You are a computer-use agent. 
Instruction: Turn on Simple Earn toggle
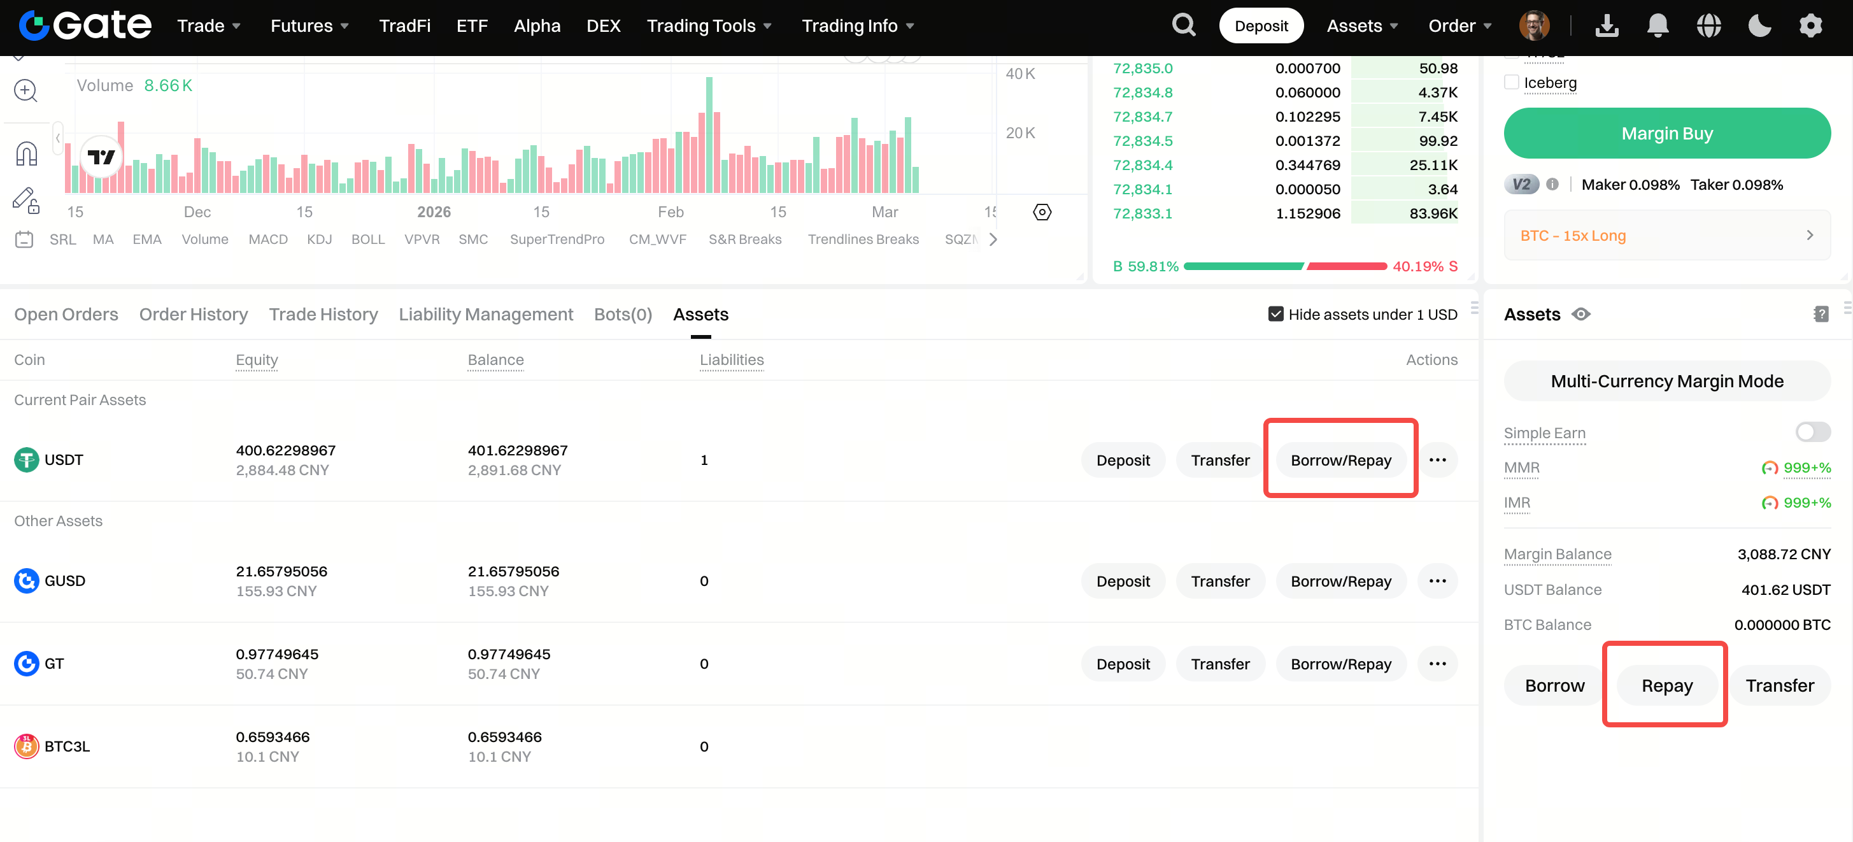point(1812,432)
